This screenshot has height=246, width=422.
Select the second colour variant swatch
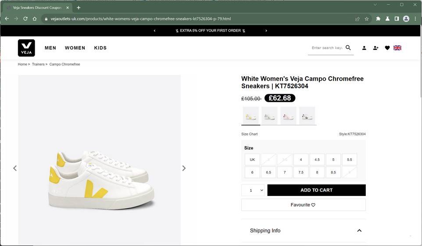269,116
